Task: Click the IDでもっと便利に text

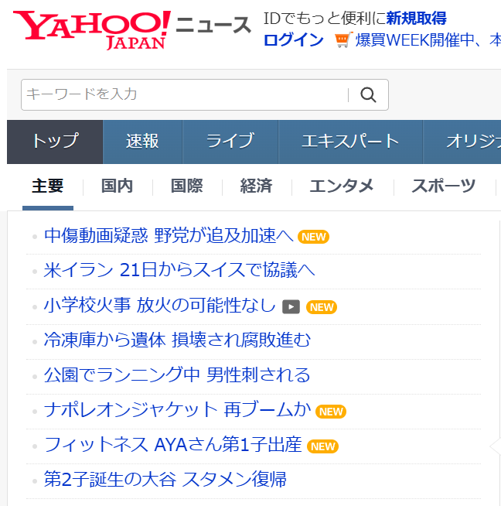Action: click(x=324, y=18)
